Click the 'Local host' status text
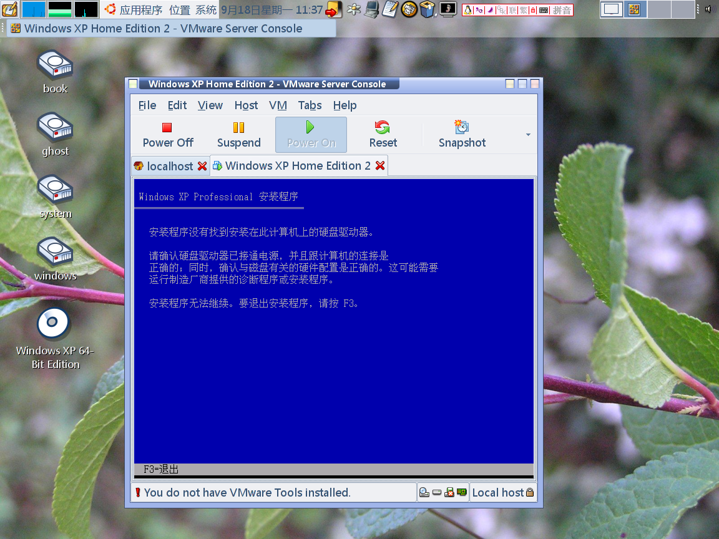 tap(497, 492)
